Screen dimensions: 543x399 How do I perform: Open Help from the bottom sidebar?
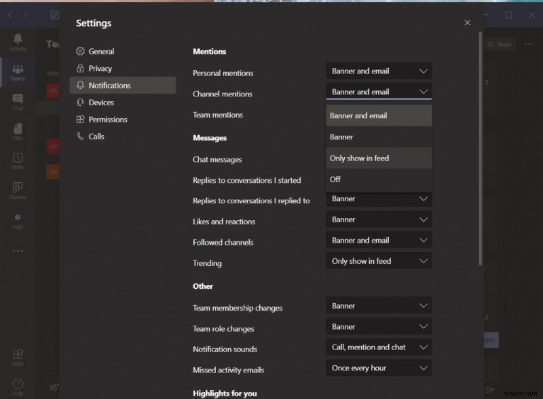click(x=18, y=384)
